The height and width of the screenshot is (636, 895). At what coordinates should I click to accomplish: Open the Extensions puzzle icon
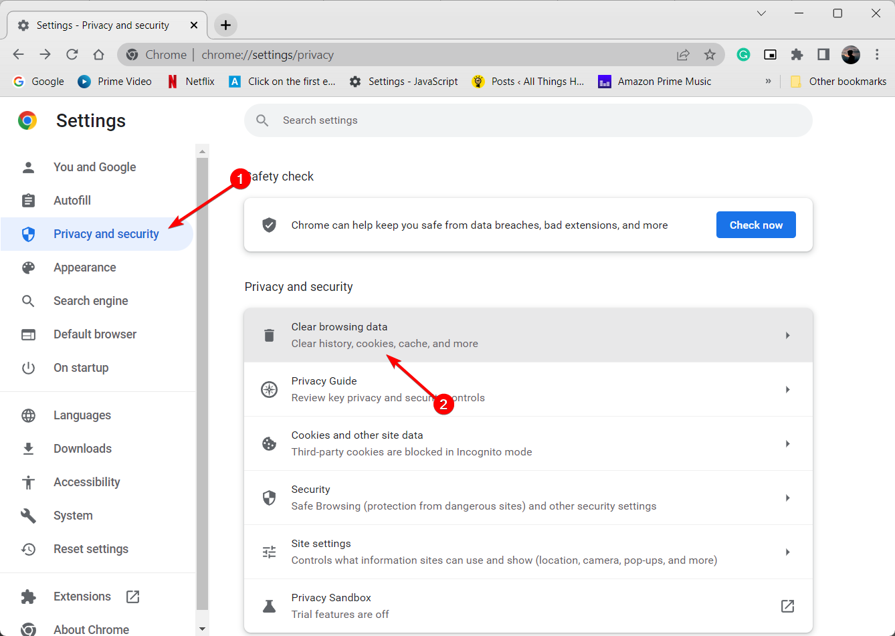click(797, 55)
